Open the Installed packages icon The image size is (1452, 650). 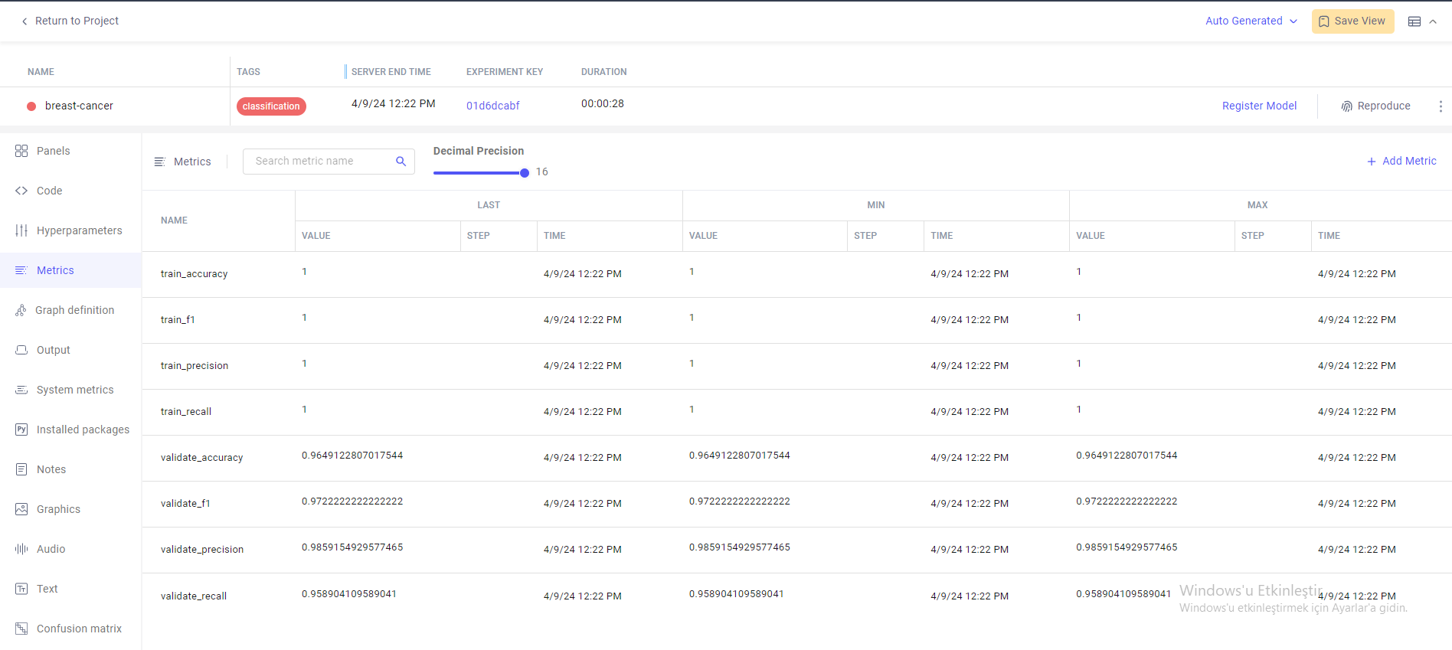coord(21,430)
